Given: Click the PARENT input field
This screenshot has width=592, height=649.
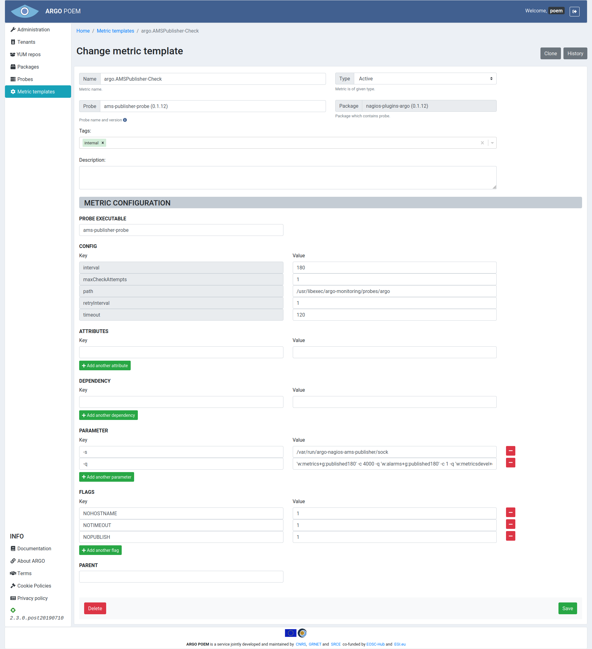Looking at the screenshot, I should click(x=181, y=577).
